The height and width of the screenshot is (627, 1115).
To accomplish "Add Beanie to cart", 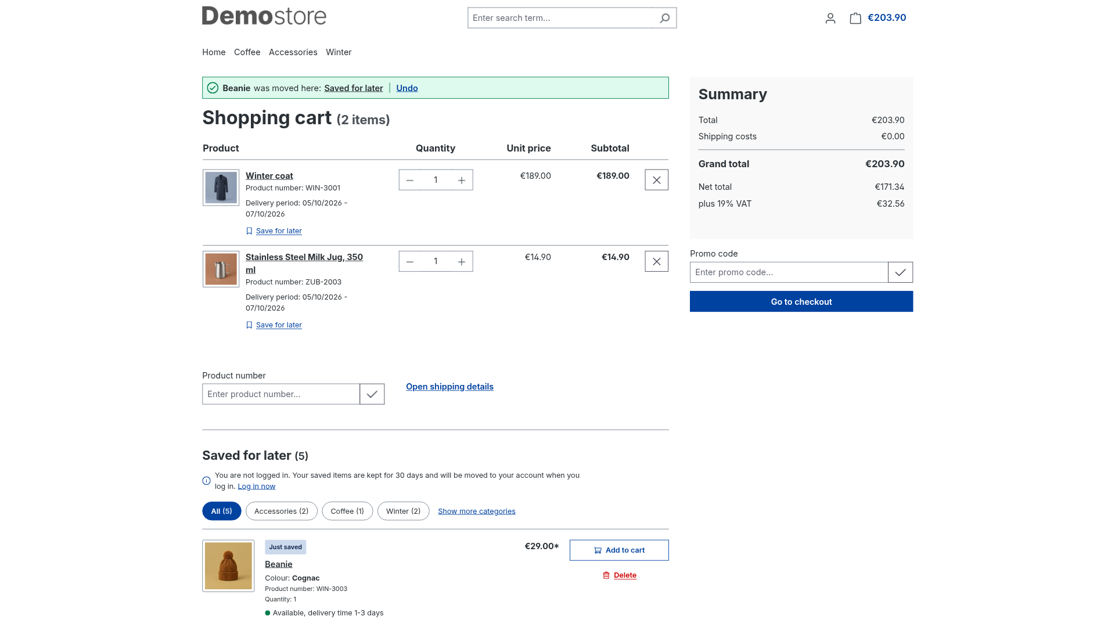I will click(619, 550).
